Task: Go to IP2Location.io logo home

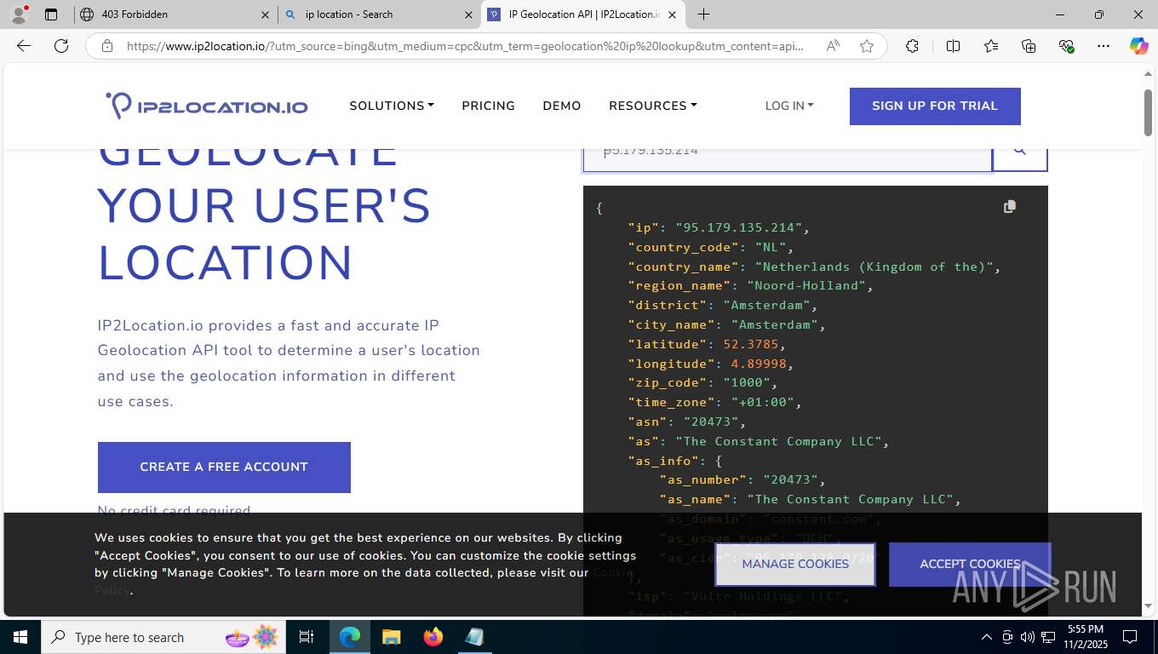Action: coord(207,106)
